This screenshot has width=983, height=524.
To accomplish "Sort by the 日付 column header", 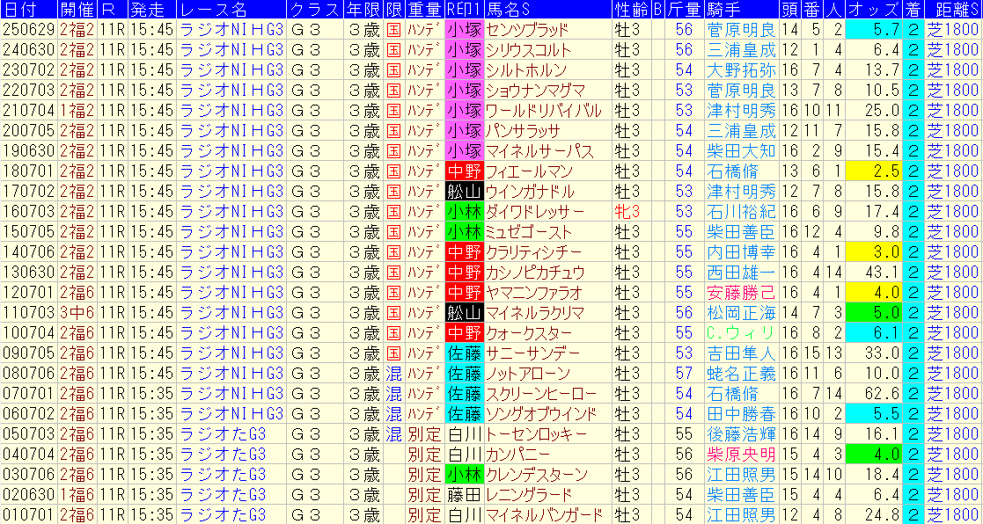I will (x=28, y=9).
